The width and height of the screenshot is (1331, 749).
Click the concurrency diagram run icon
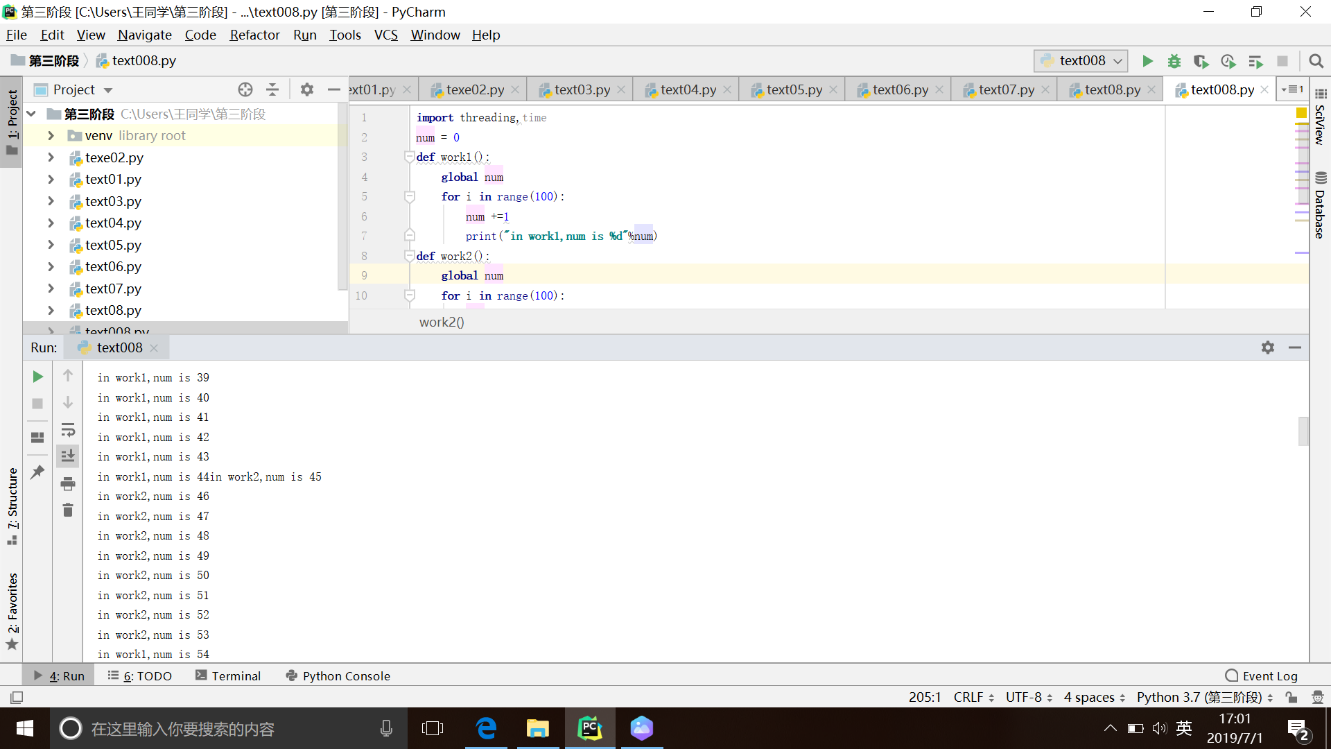tap(1255, 61)
